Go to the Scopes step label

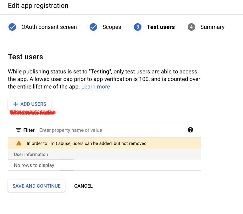[x=112, y=27]
